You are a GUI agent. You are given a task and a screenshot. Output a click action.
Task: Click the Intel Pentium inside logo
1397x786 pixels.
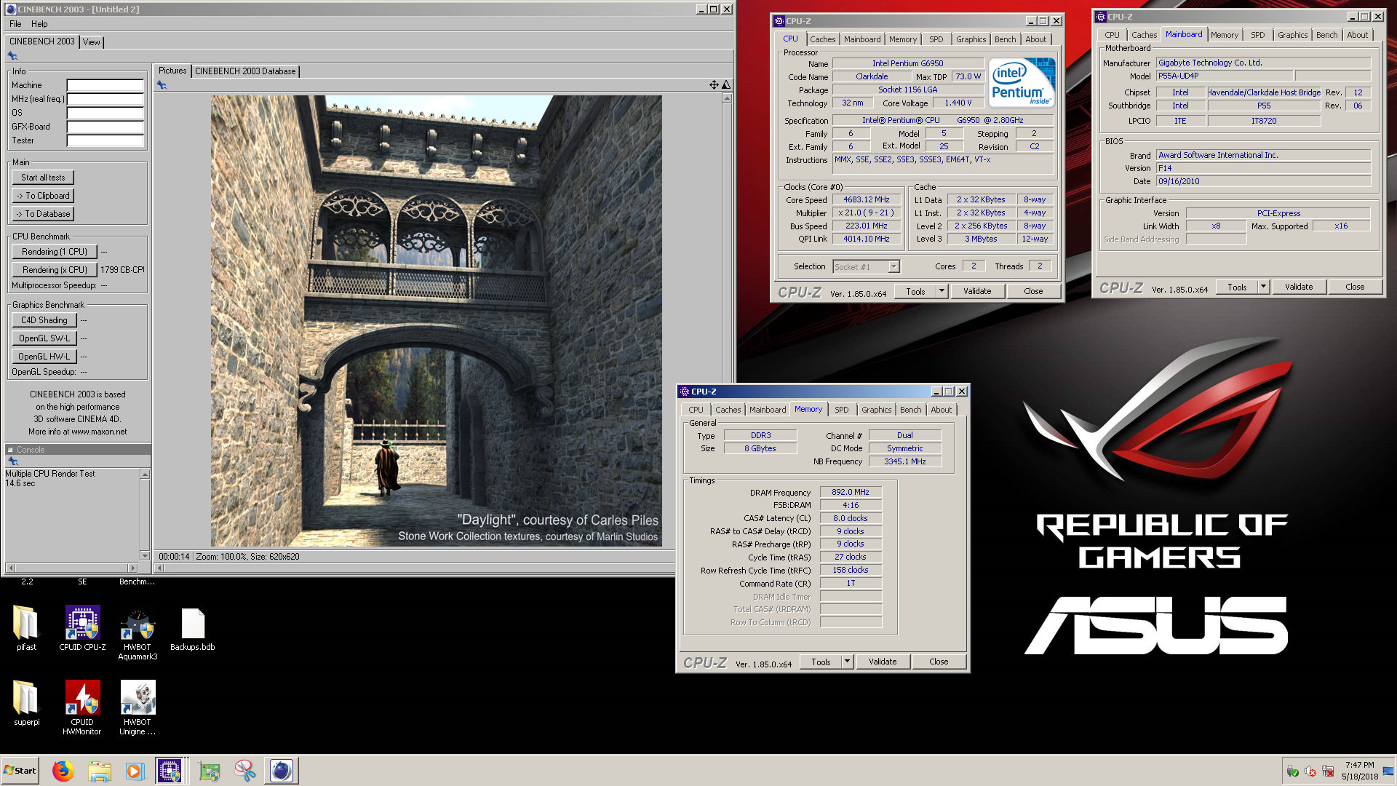point(1022,83)
